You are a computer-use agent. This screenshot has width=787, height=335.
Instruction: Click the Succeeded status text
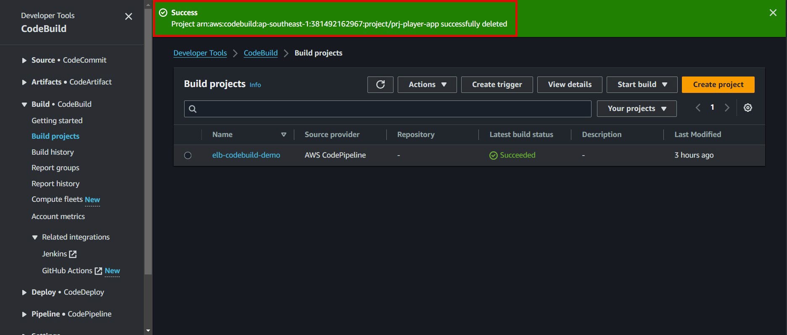pyautogui.click(x=518, y=155)
